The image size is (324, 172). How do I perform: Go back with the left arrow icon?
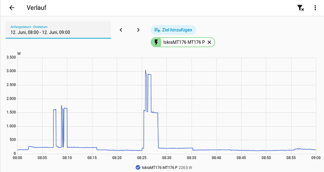[x=12, y=8]
